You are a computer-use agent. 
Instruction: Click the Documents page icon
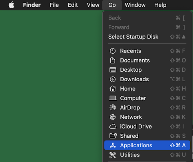113,61
